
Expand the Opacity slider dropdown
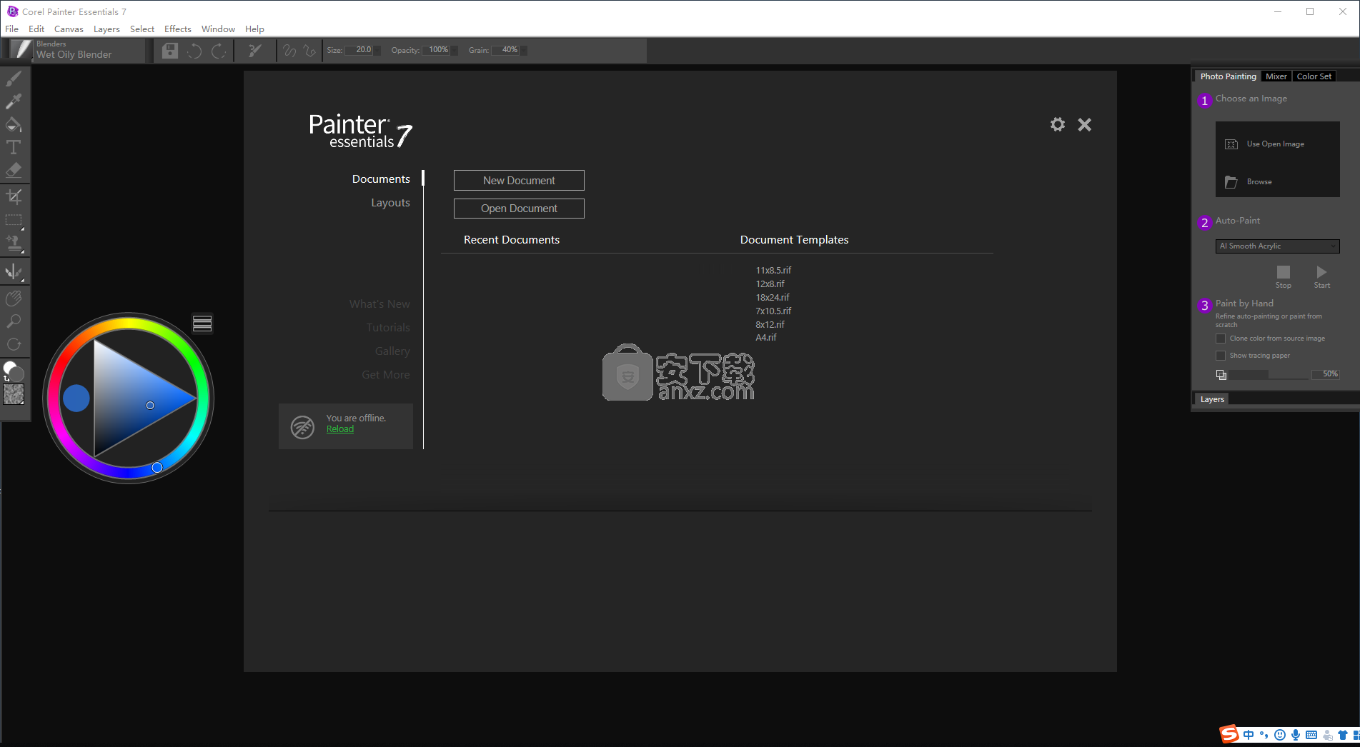(454, 50)
